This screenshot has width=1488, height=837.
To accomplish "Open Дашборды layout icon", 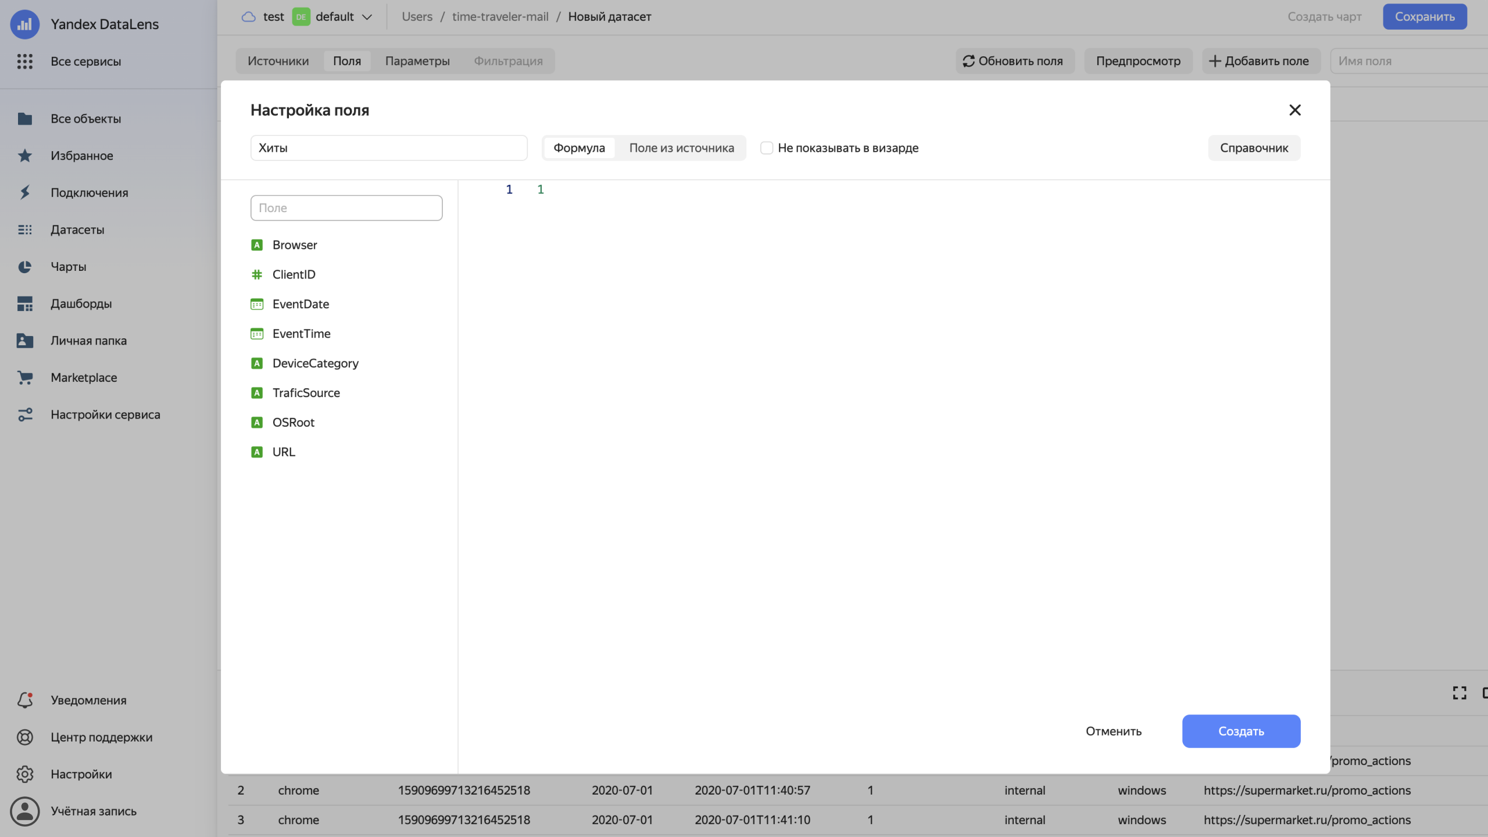I will 24,303.
